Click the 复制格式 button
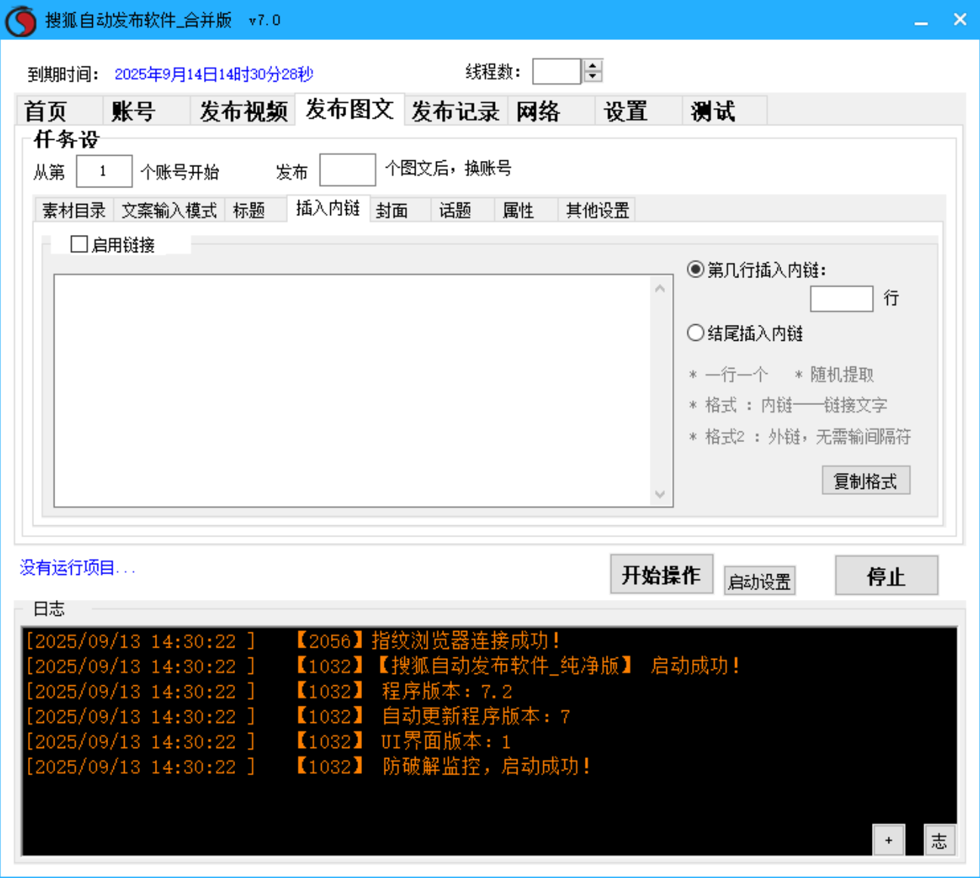 click(865, 481)
